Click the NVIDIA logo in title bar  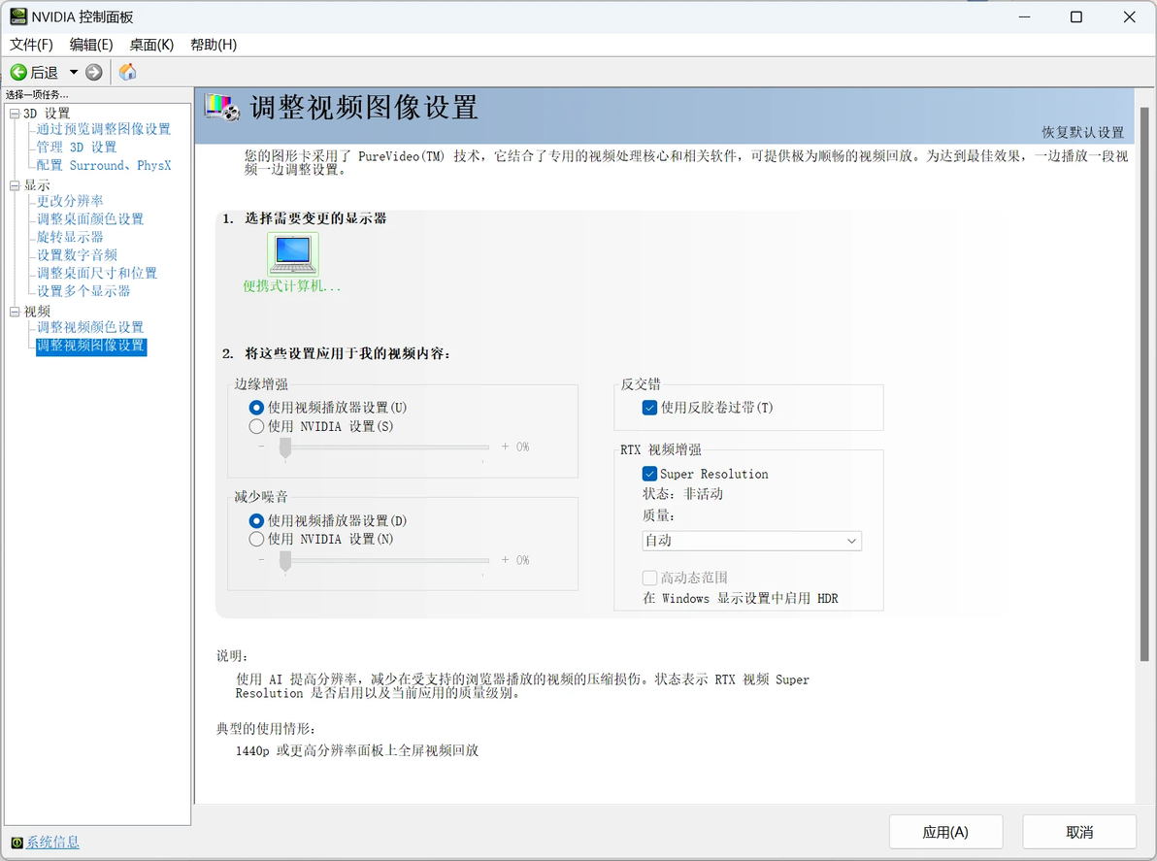coord(18,17)
